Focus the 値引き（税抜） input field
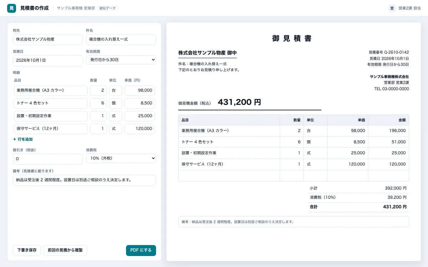428x267 pixels. point(48,159)
